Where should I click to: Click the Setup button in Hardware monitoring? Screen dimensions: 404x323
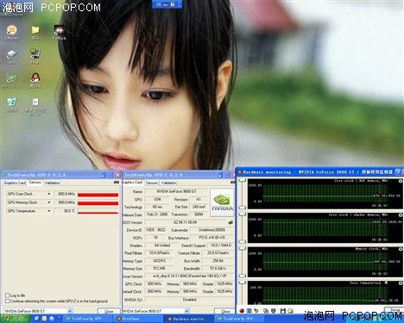[x=395, y=310]
